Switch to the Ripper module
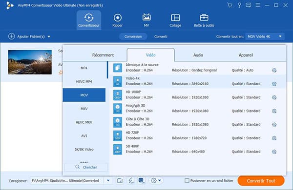 118,20
